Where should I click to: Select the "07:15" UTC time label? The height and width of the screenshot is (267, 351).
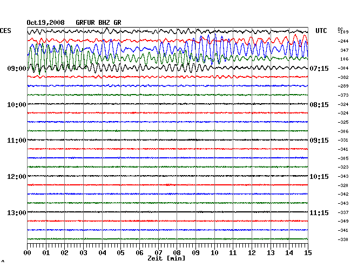[319, 69]
